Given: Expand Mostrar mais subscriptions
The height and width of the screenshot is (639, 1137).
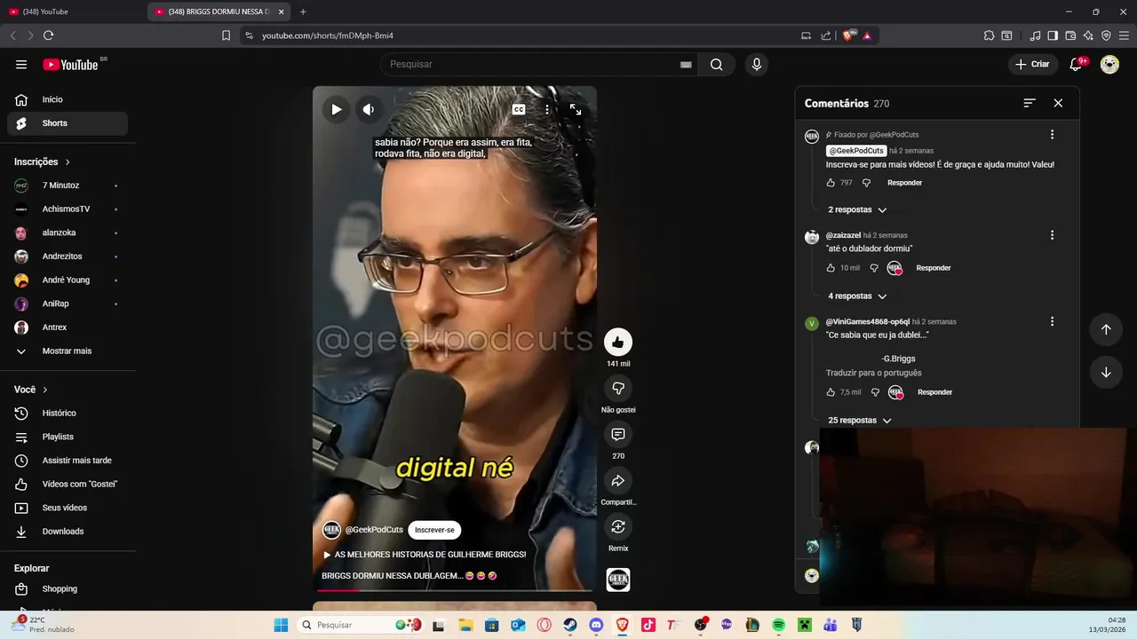Looking at the screenshot, I should [68, 351].
